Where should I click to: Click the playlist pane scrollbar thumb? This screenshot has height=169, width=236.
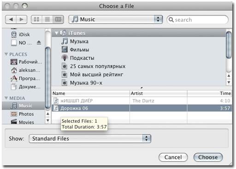pyautogui.click(x=229, y=45)
